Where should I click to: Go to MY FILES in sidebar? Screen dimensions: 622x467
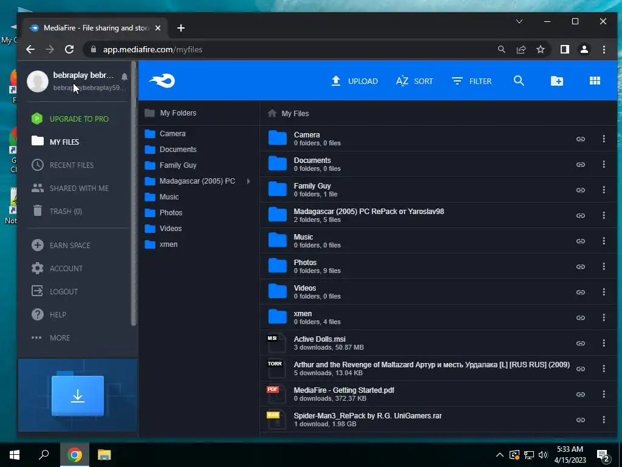(x=55, y=142)
